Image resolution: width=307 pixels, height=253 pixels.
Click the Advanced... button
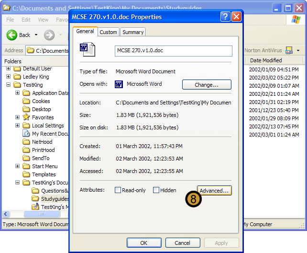[x=214, y=190]
